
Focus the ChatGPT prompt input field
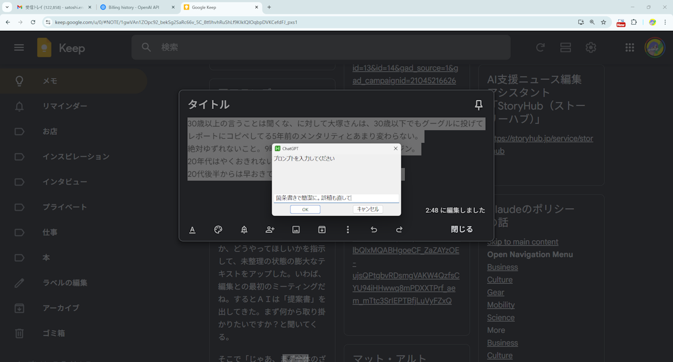tap(336, 198)
